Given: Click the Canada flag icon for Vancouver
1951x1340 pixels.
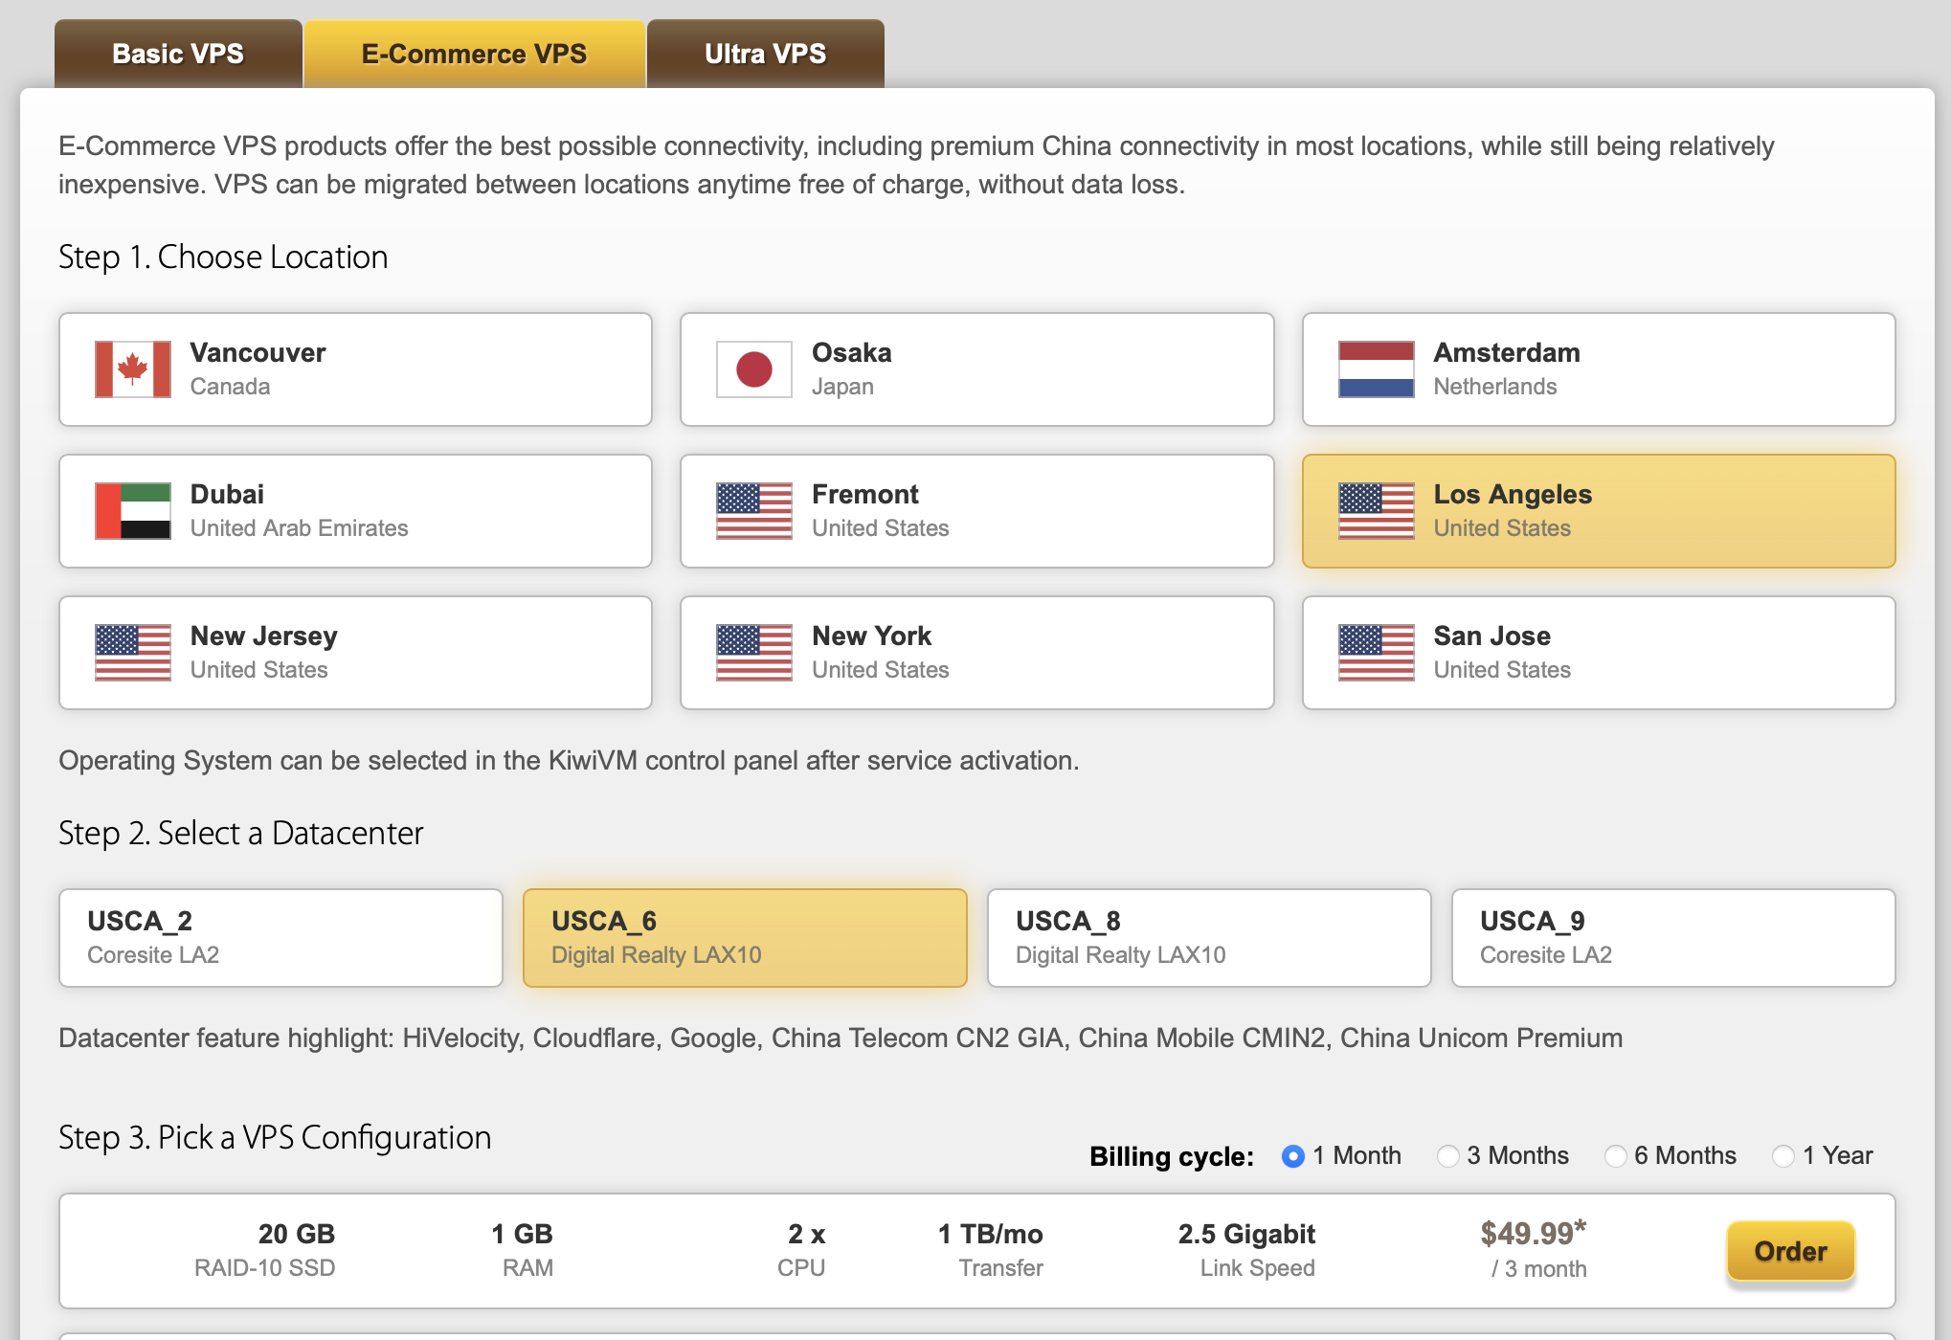Looking at the screenshot, I should pos(132,369).
